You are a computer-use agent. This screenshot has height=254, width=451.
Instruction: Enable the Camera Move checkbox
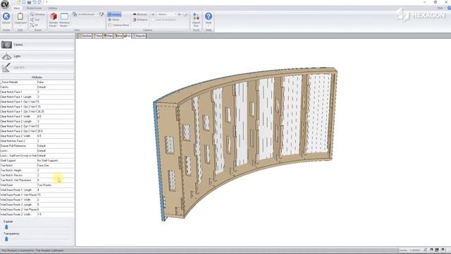click(x=110, y=25)
